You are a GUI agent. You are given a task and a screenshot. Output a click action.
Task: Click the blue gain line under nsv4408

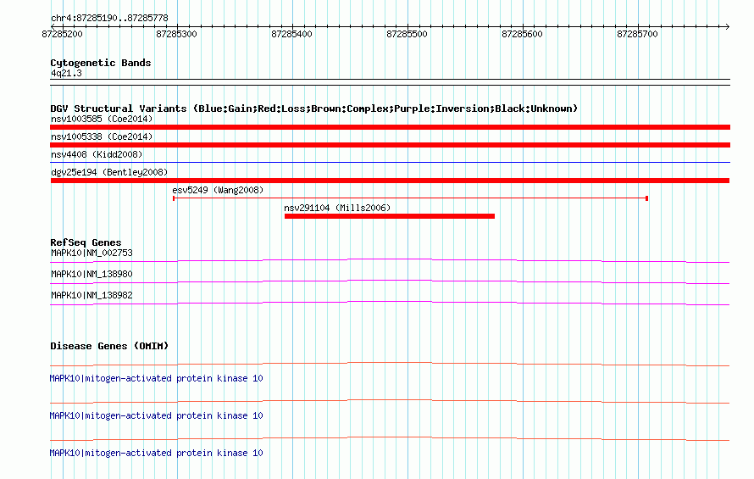click(390, 162)
